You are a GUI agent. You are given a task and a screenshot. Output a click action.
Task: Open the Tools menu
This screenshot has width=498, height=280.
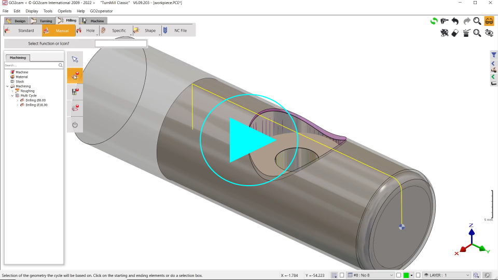tap(48, 11)
